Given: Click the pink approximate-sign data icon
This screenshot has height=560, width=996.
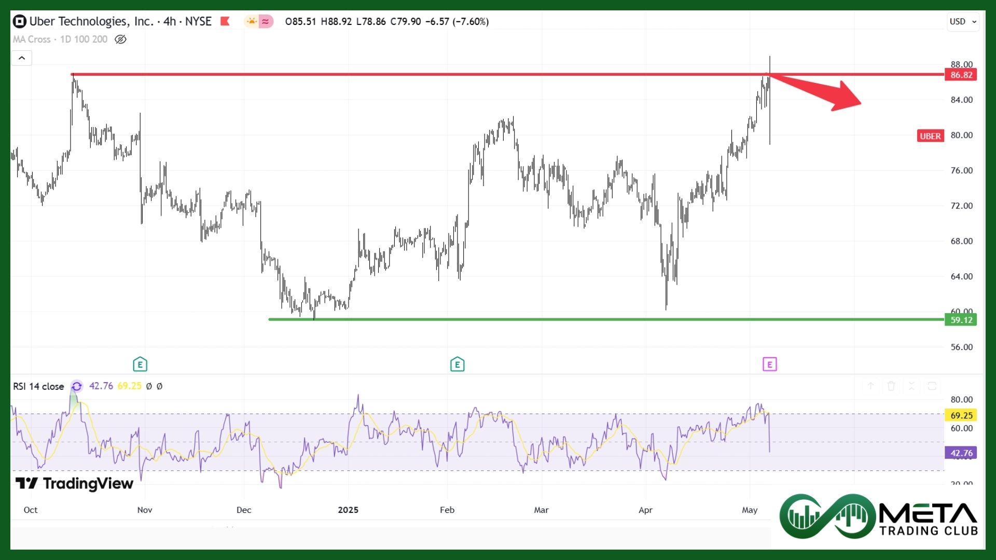Looking at the screenshot, I should pos(266,21).
